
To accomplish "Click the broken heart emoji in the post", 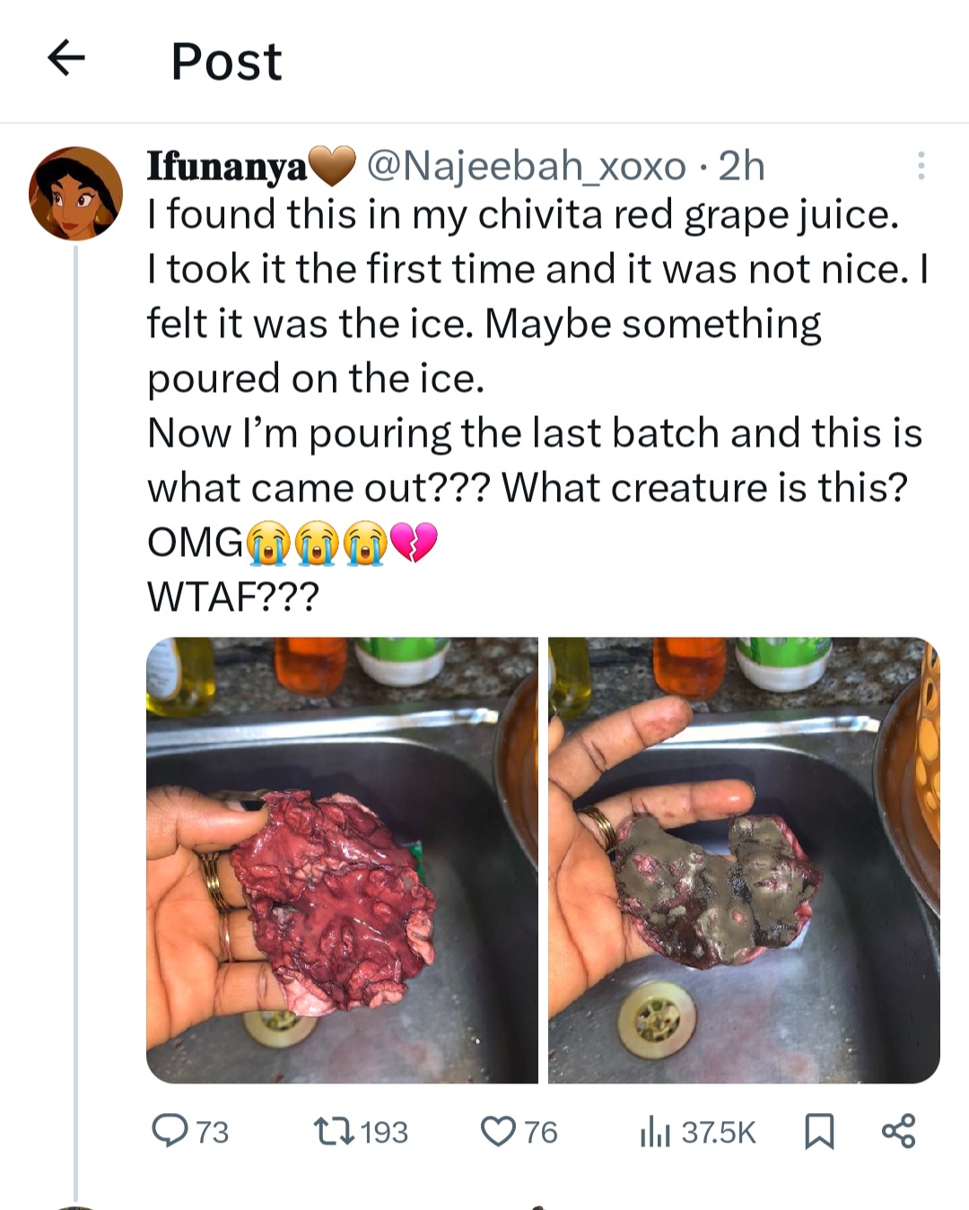I will (415, 543).
